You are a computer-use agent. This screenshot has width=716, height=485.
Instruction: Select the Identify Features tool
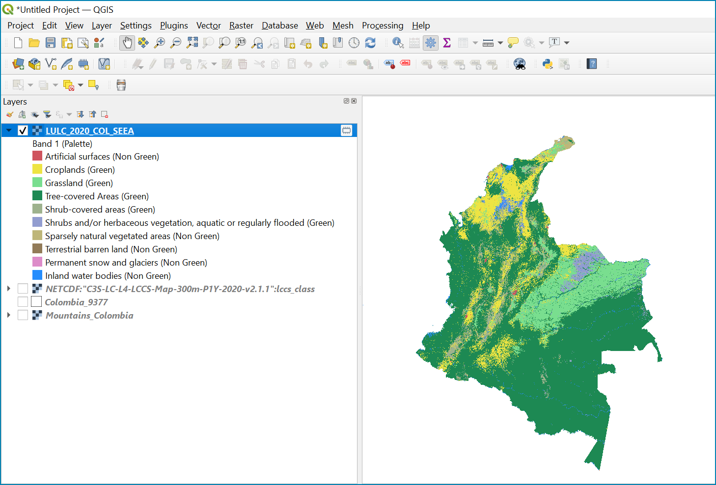tap(398, 43)
